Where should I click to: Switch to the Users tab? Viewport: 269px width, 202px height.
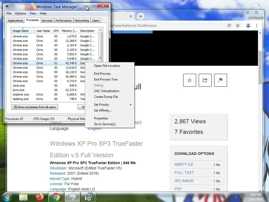click(95, 21)
